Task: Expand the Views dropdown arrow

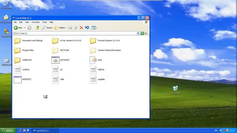Action: (x=97, y=28)
